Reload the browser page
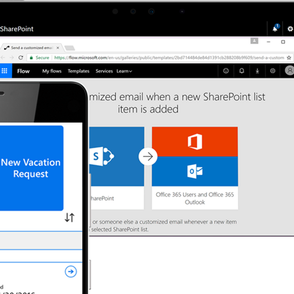The height and width of the screenshot is (294, 294). click(21, 58)
